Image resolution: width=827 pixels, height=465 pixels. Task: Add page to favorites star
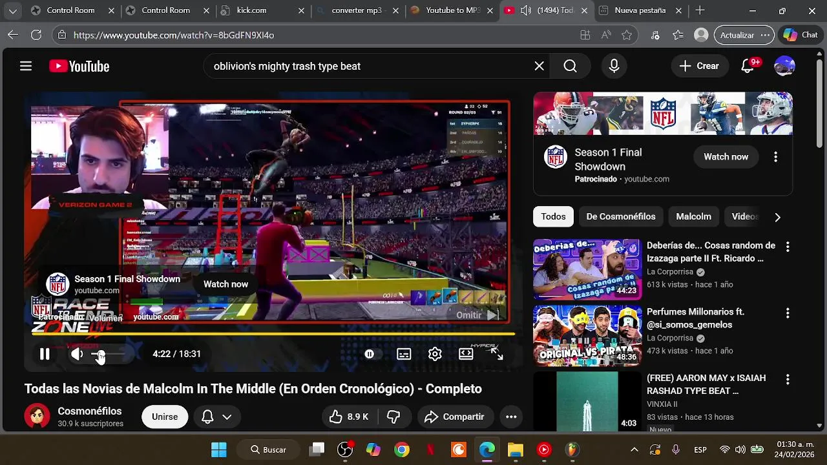pyautogui.click(x=627, y=35)
